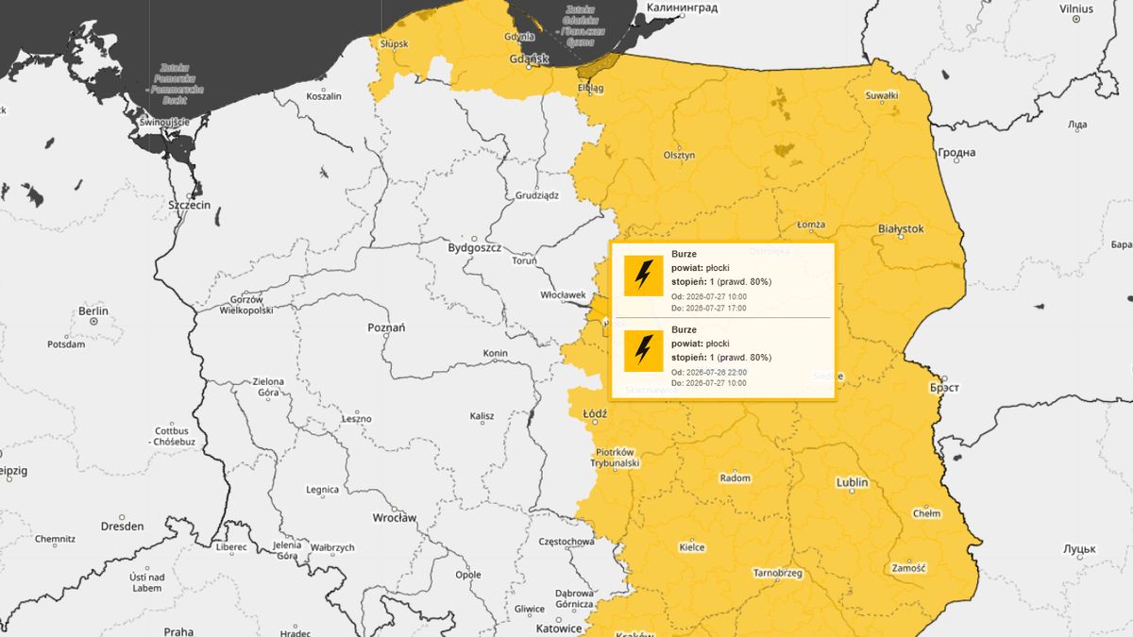The image size is (1133, 637).
Task: Click the Gliwice label
Action: [x=530, y=610]
